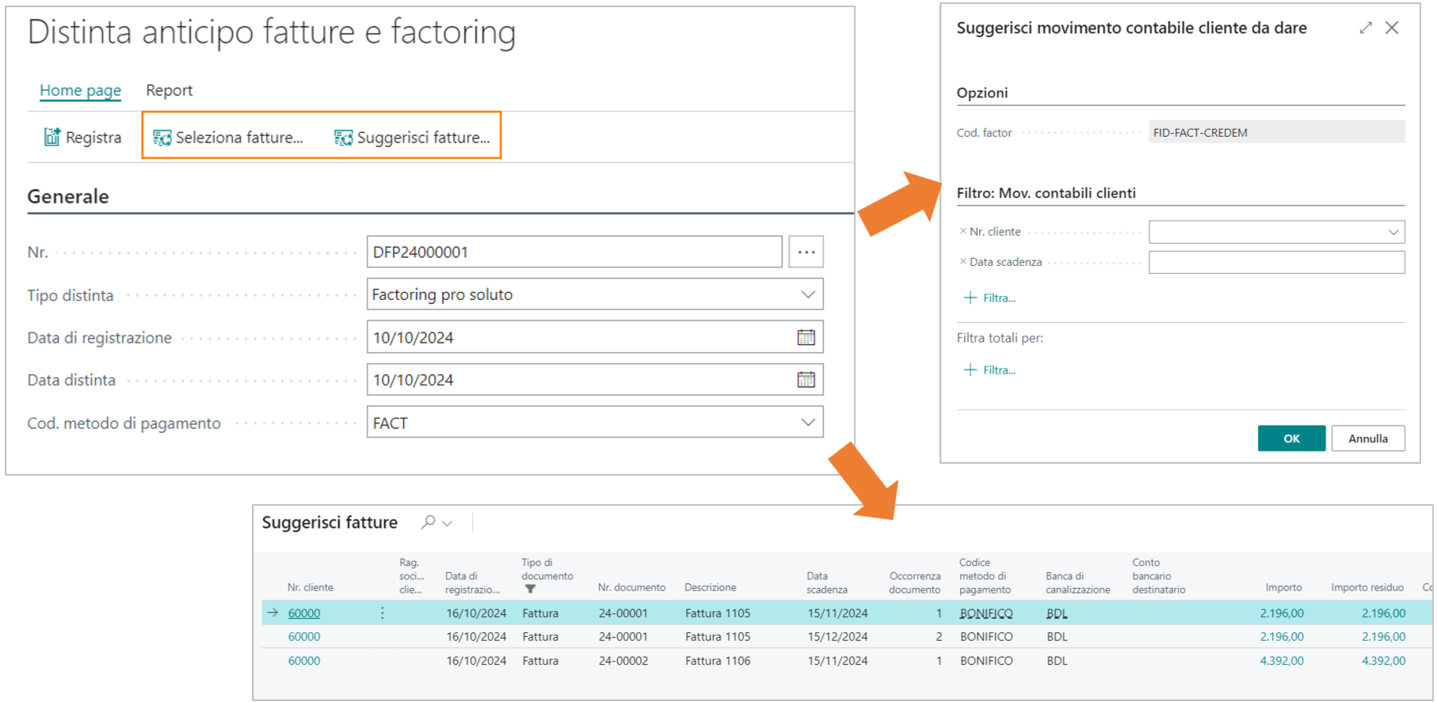The width and height of the screenshot is (1437, 702).
Task: Switch to the Report tab
Action: pos(169,90)
